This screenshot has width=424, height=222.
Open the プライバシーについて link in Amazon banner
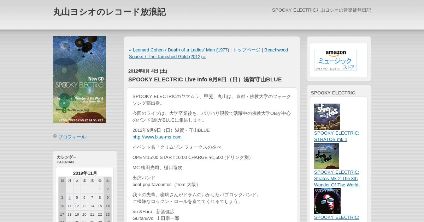coord(328,69)
